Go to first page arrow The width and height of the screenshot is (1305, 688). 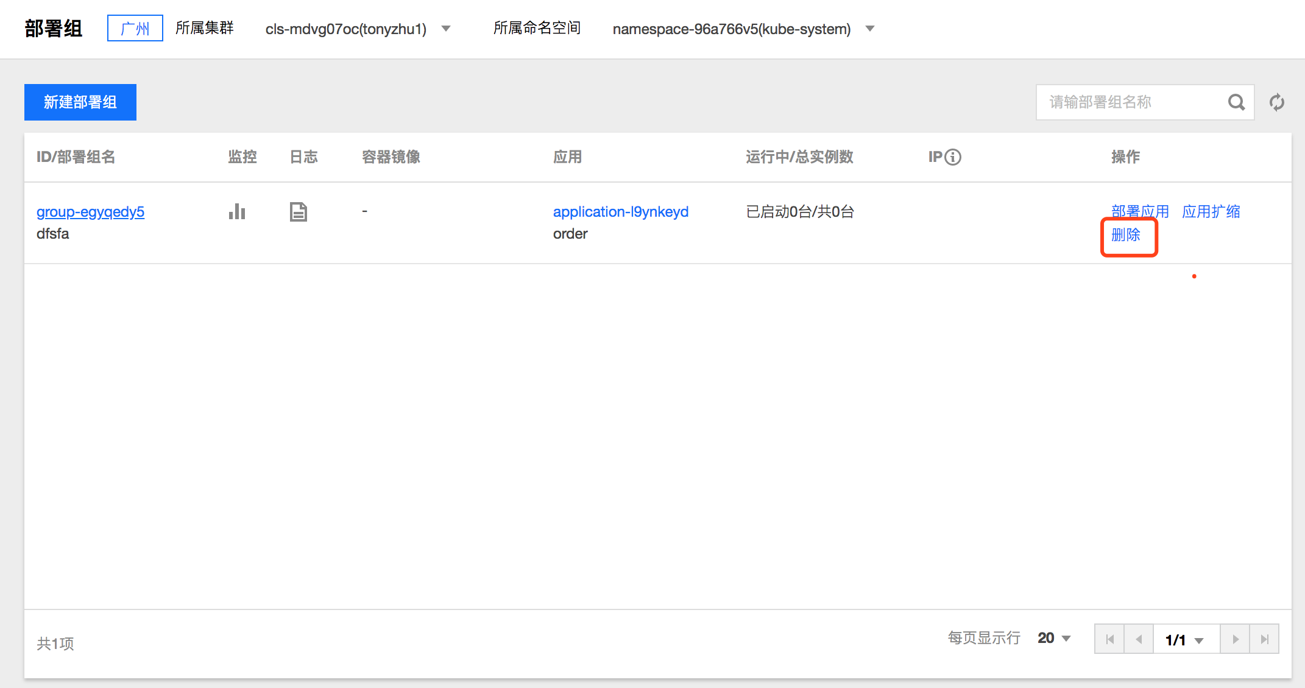(x=1109, y=639)
